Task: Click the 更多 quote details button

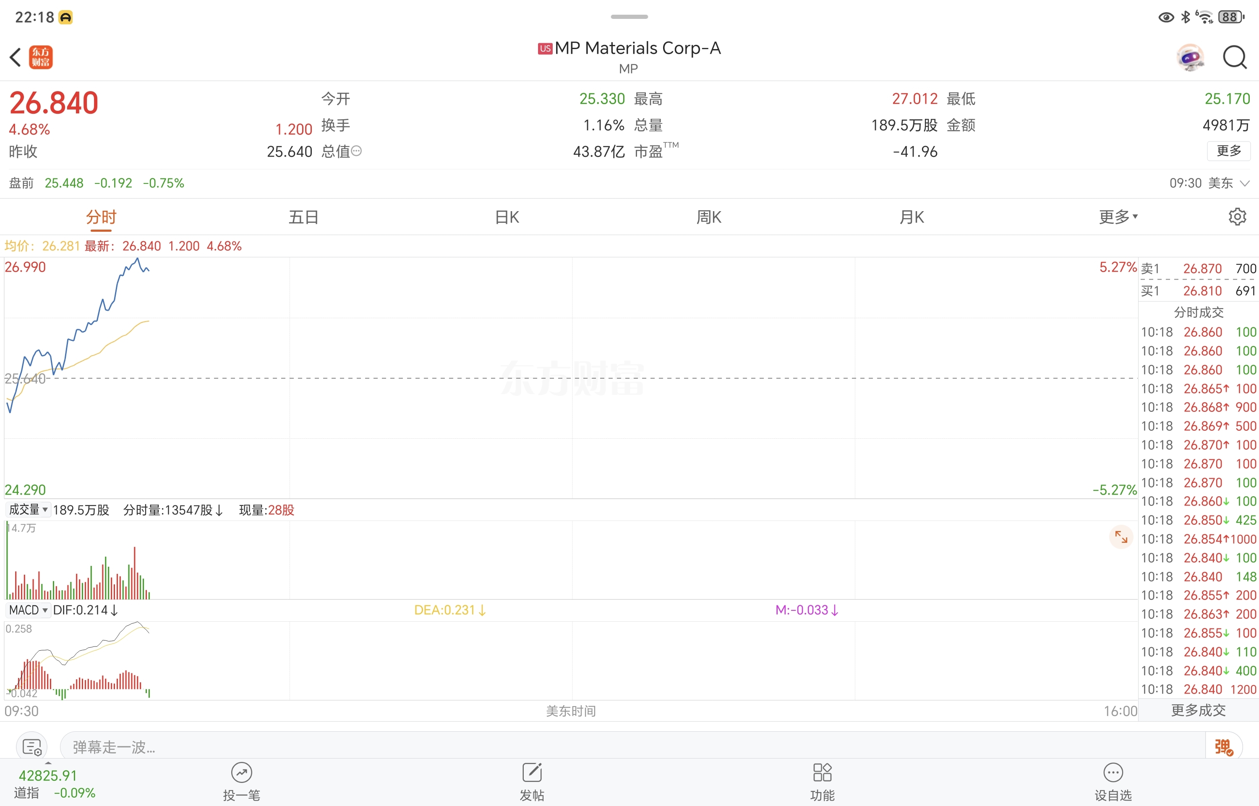Action: 1229,151
